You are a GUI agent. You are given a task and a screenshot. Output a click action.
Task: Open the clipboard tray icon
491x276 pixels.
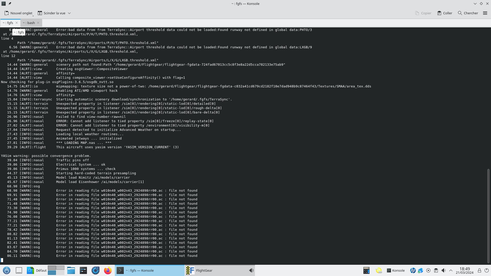coord(436,270)
